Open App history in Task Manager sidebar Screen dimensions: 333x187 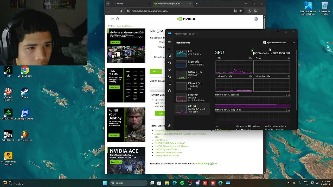coord(169,63)
